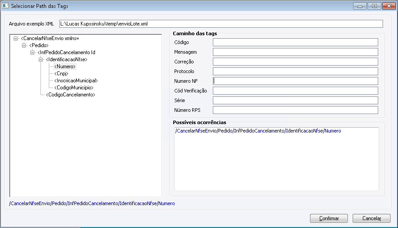
Task: Close the Selecionar Path das Tags window
Action: click(x=389, y=6)
